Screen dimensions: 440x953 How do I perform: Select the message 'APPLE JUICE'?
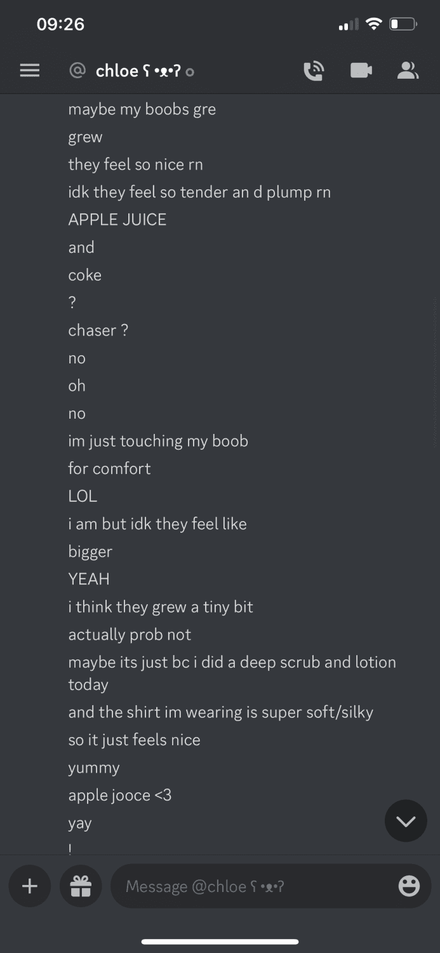click(117, 219)
